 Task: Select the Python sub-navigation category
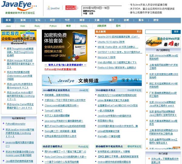click(x=53, y=26)
